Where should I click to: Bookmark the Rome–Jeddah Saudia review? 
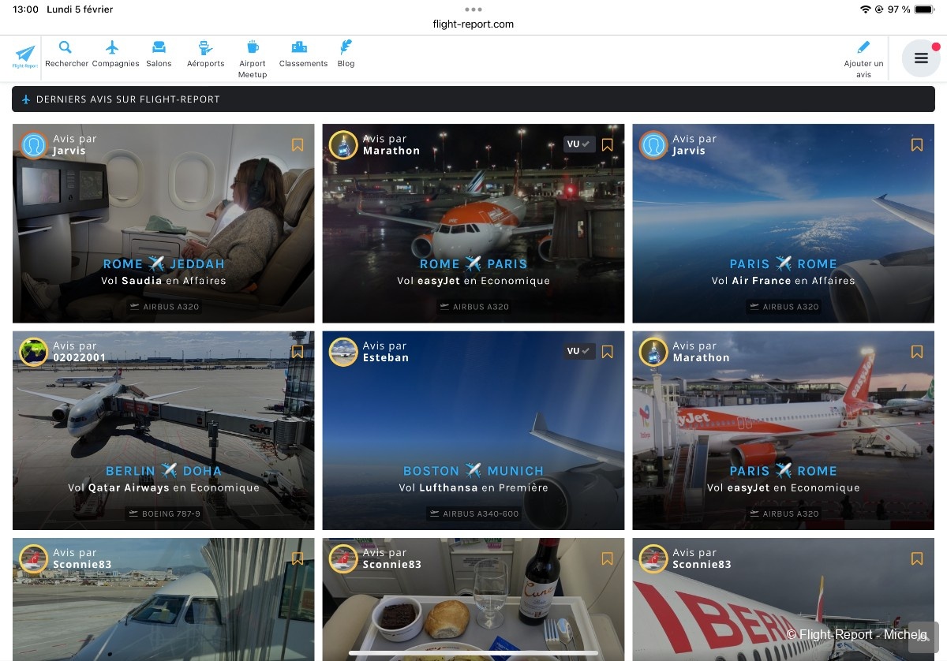[298, 145]
